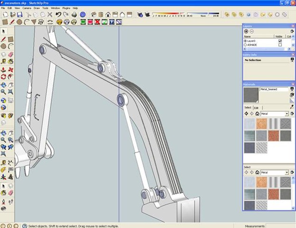Screen dimensions: 296x228
Task: Click the Save file icon
Action: (20, 15)
